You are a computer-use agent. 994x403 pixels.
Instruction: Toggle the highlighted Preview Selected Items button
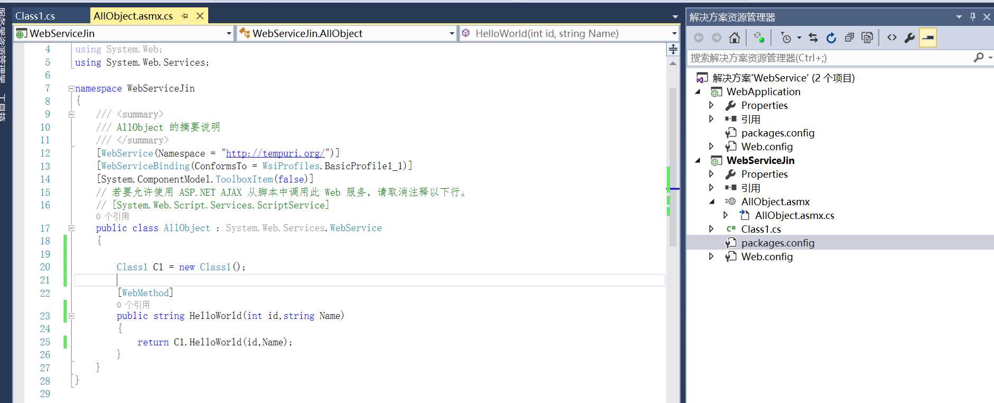pyautogui.click(x=928, y=38)
